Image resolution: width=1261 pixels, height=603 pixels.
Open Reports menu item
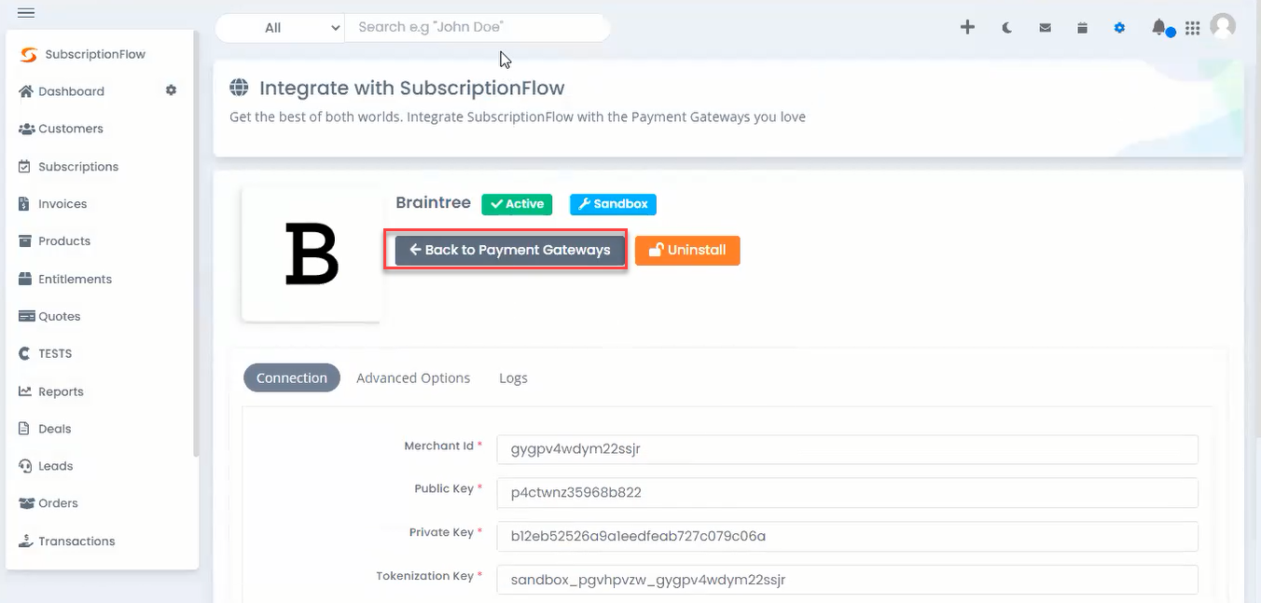tap(61, 391)
